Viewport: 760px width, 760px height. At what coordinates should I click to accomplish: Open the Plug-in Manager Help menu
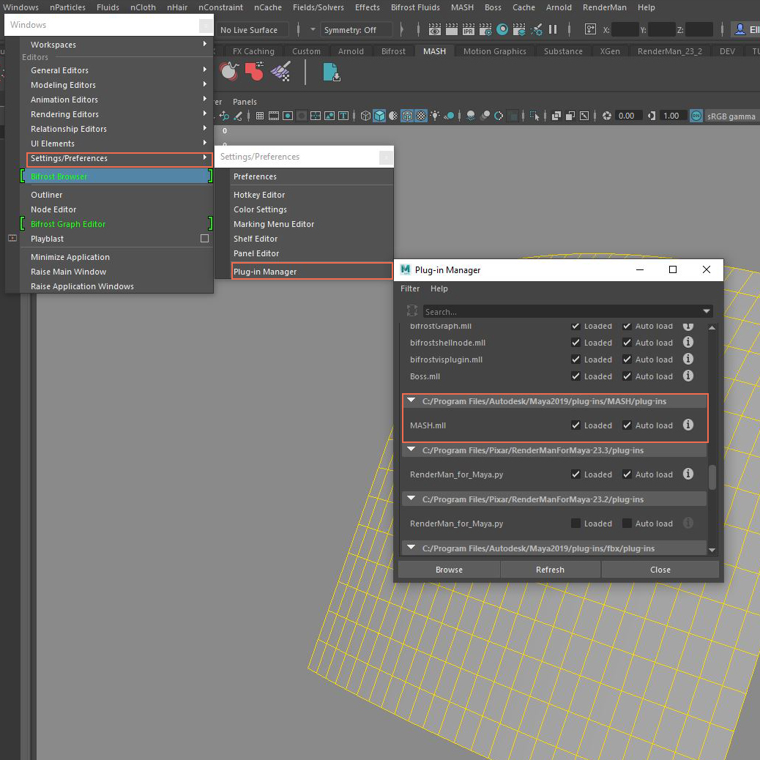point(439,288)
